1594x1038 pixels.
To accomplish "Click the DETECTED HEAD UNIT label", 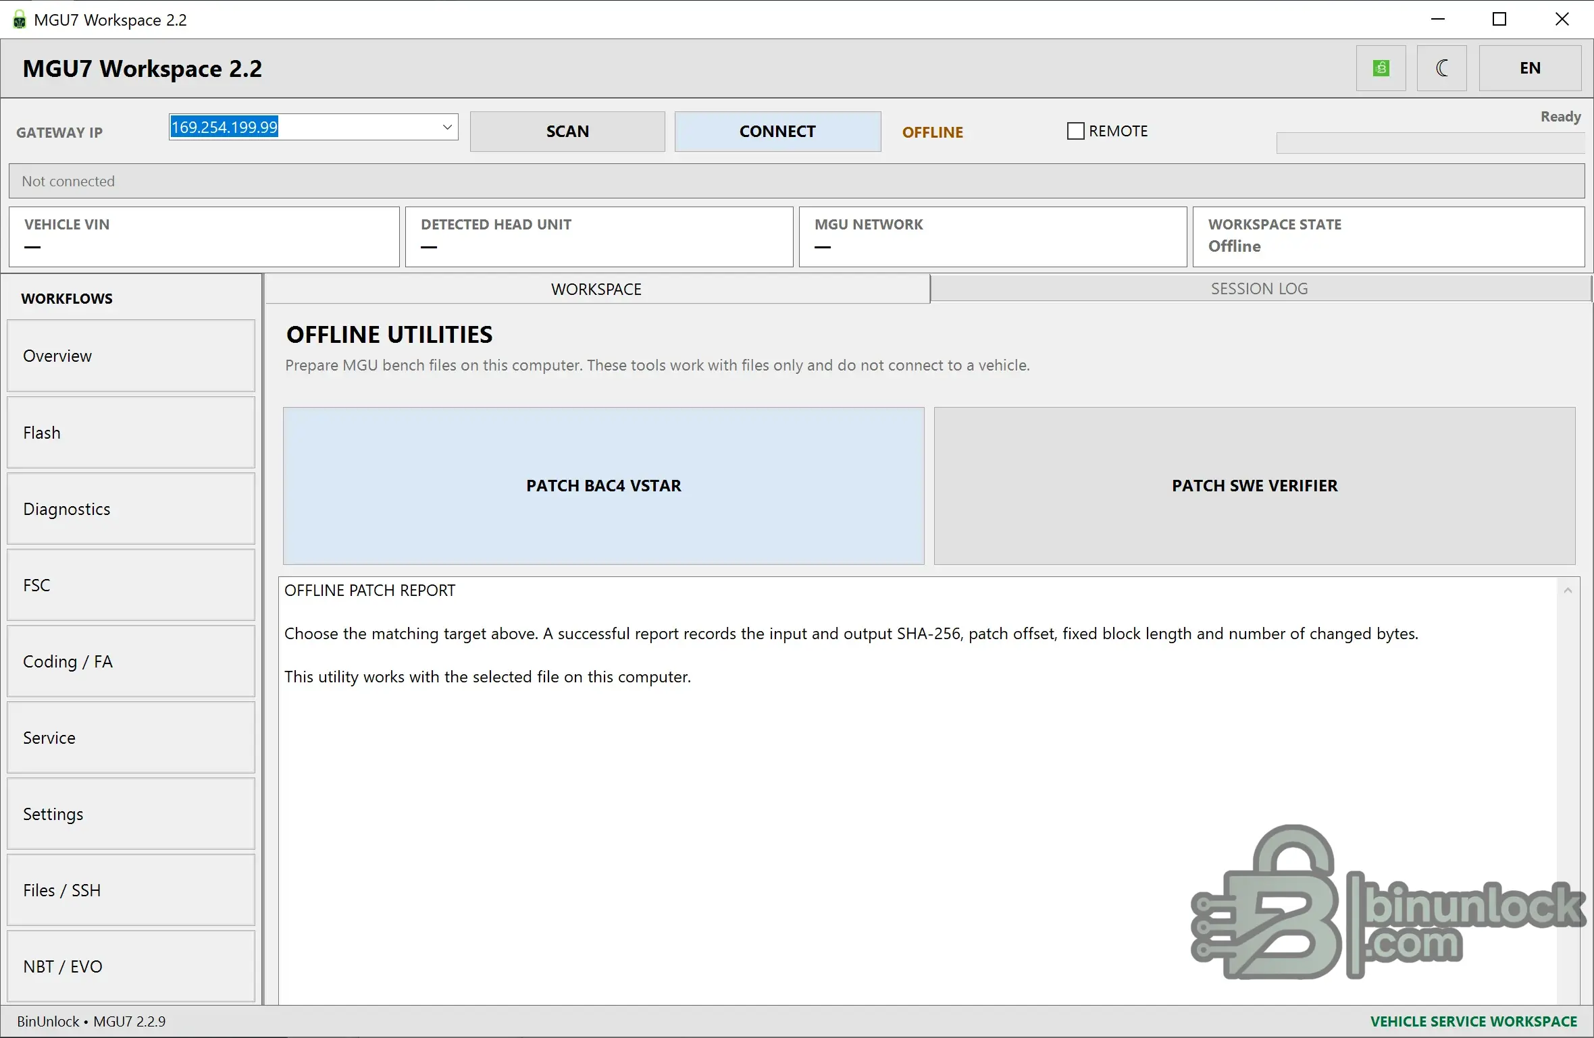I will coord(496,225).
